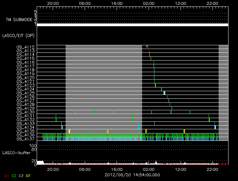Image resolution: width=238 pixels, height=181 pixels.
Task: Click the LASCO/EIT (OP) label
Action: pos(18,35)
